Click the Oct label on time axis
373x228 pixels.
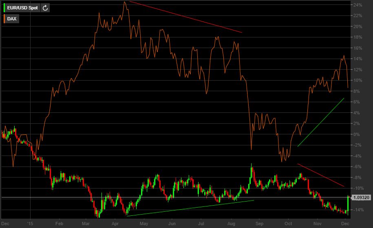point(288,224)
